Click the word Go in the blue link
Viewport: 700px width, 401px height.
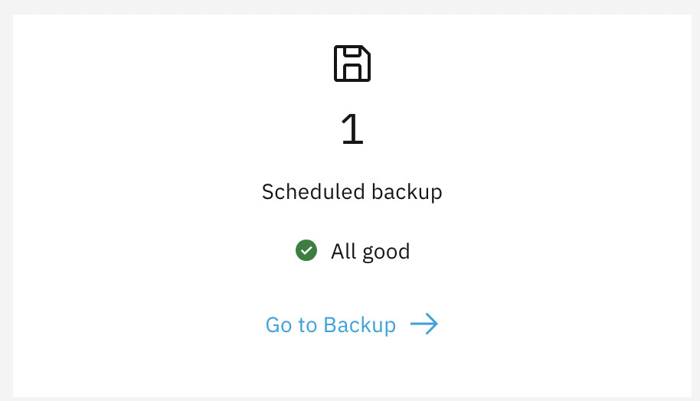pyautogui.click(x=279, y=324)
